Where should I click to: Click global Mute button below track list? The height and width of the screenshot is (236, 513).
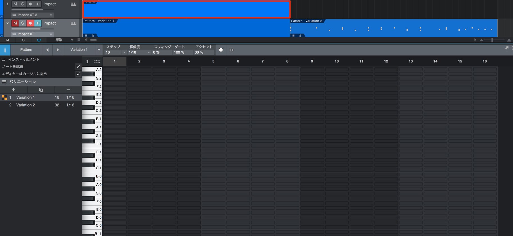(8, 40)
